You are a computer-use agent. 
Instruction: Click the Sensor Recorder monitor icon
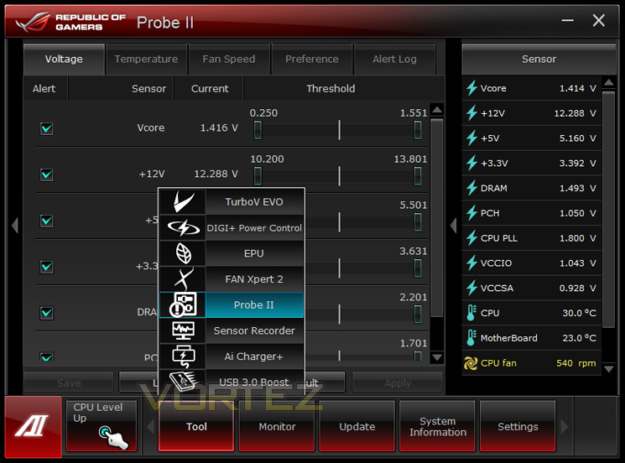(184, 330)
